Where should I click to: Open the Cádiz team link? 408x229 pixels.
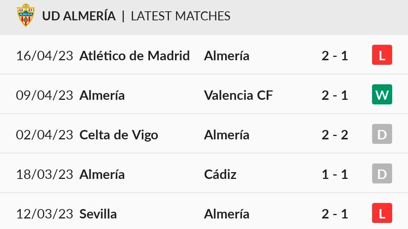[220, 174]
